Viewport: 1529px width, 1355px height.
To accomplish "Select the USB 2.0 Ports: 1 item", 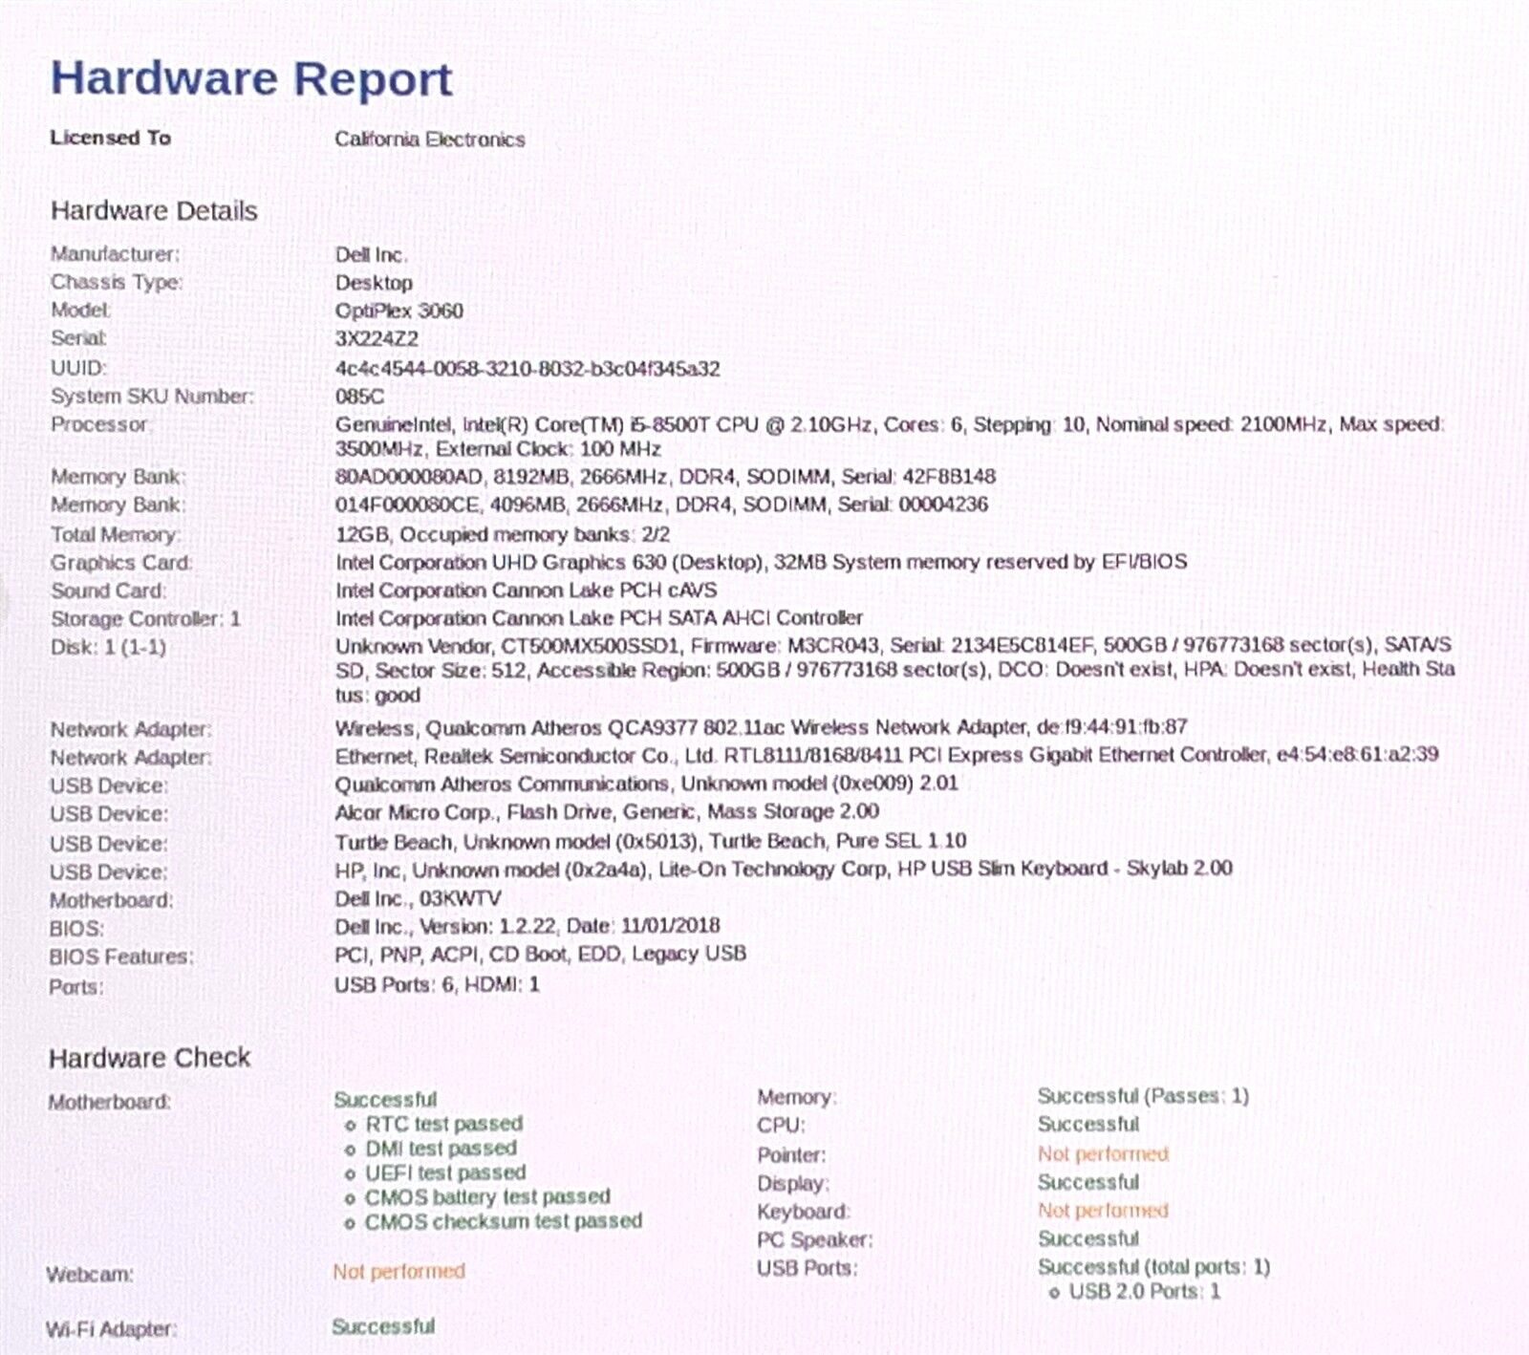I will click(1145, 1292).
